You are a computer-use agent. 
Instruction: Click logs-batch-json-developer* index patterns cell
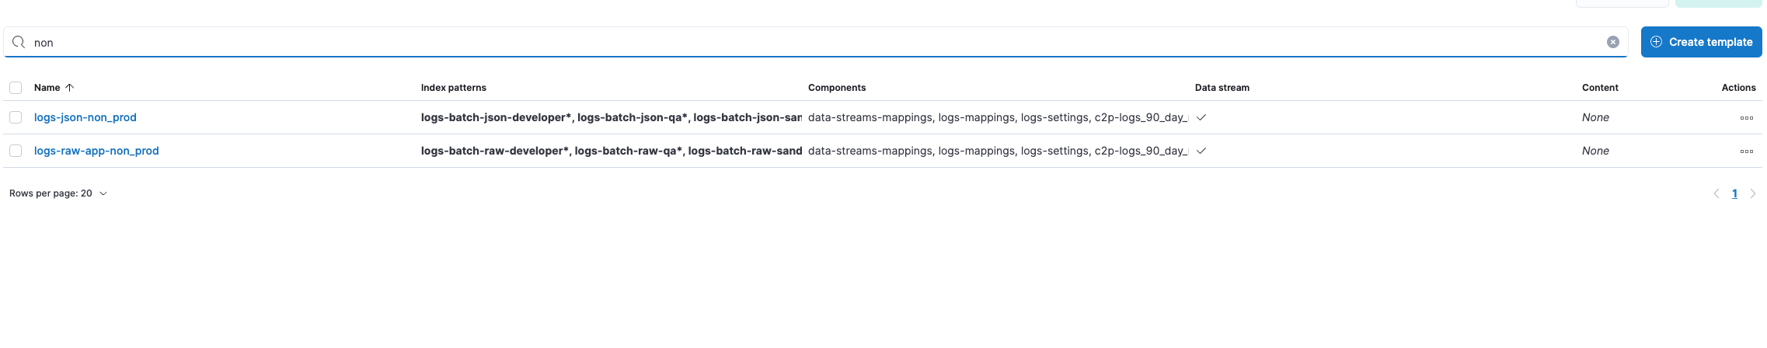pos(612,117)
